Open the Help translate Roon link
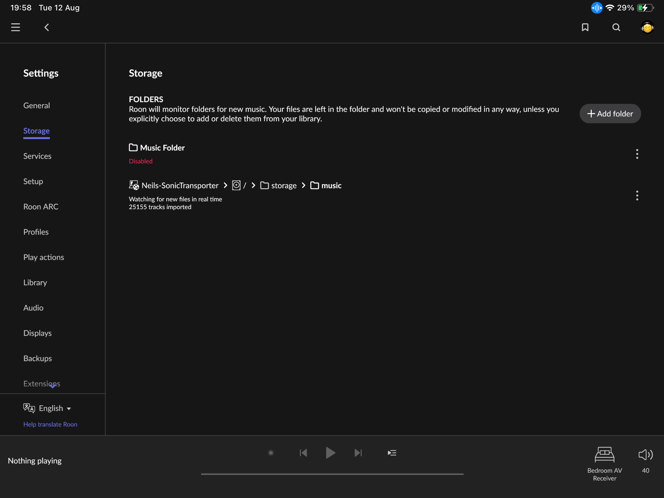 (x=50, y=424)
